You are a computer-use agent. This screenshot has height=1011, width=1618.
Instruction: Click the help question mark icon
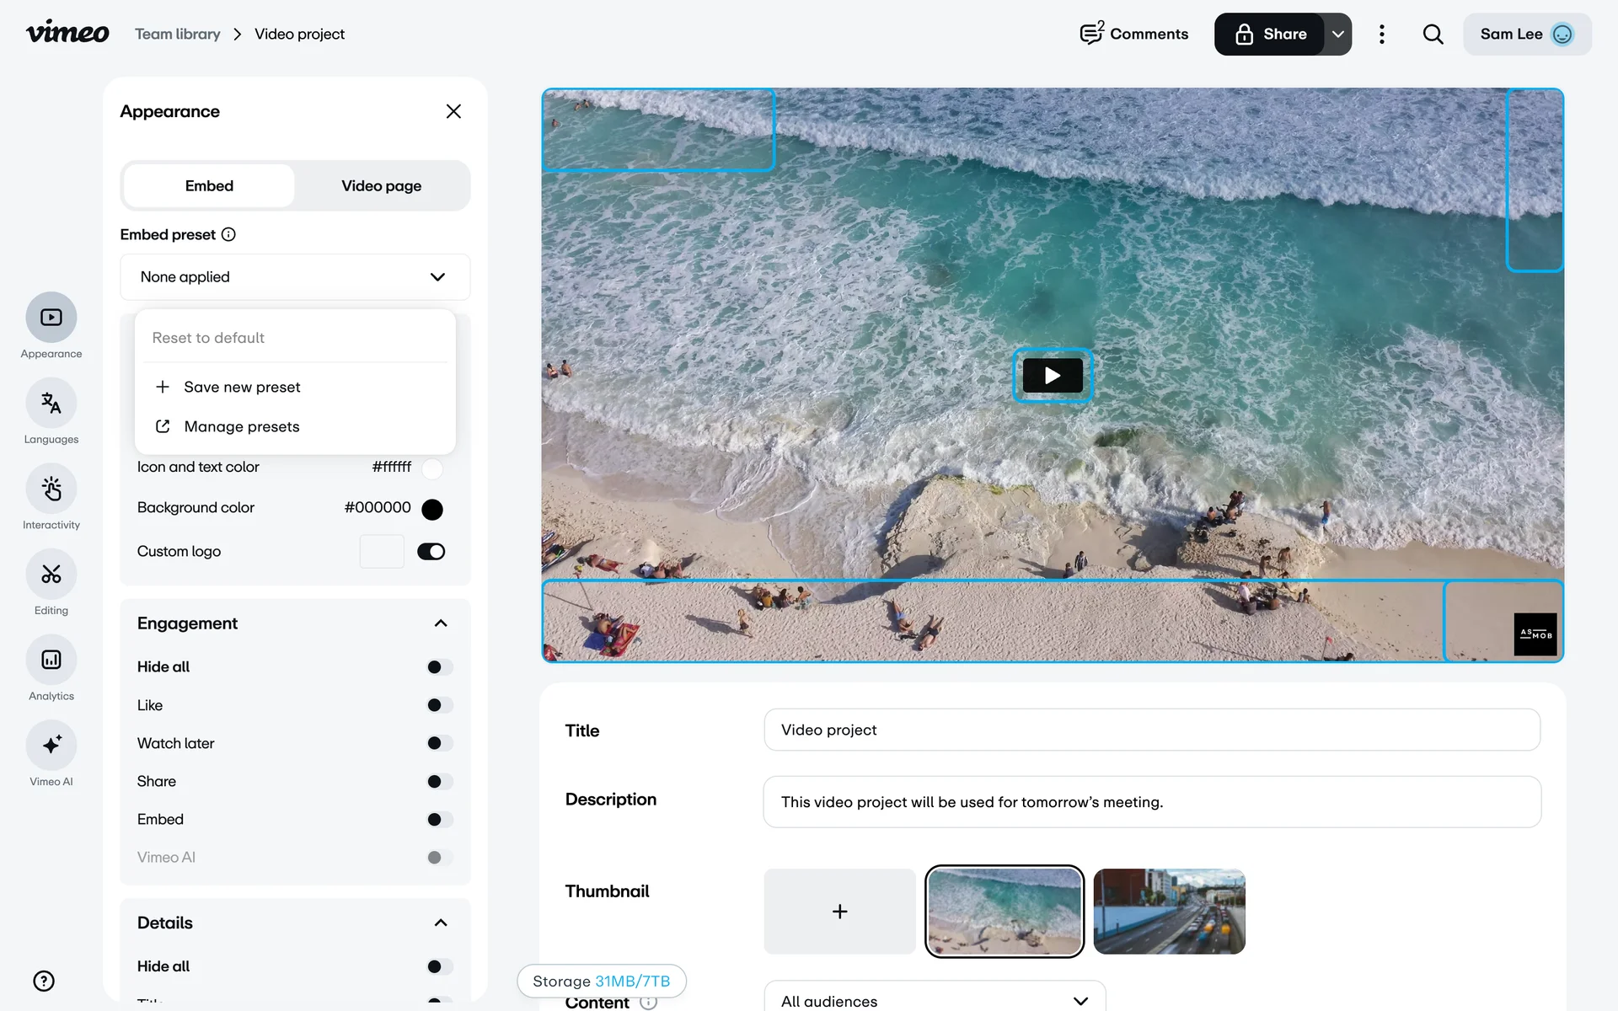(x=44, y=981)
